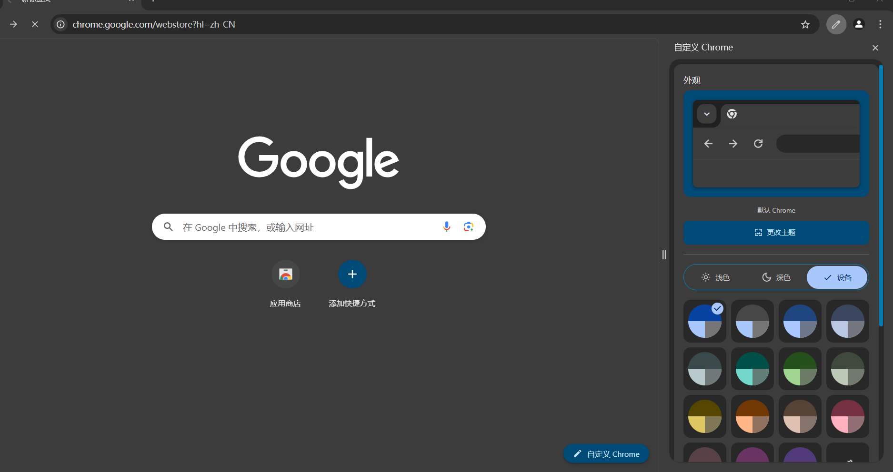View site information icon in address bar
The height and width of the screenshot is (472, 893).
pos(61,24)
